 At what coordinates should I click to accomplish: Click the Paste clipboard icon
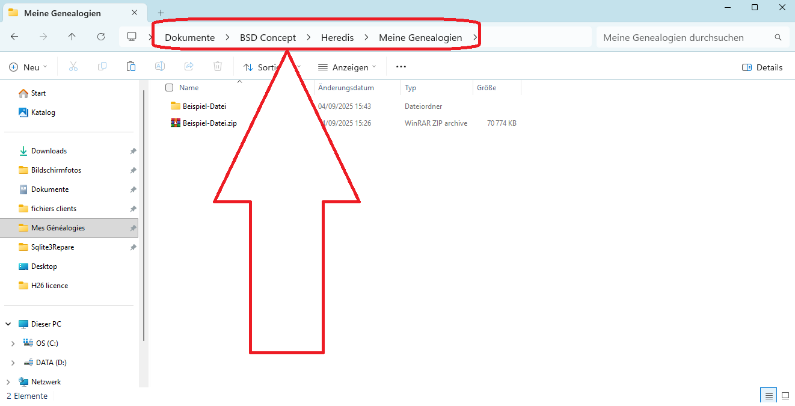click(x=131, y=67)
